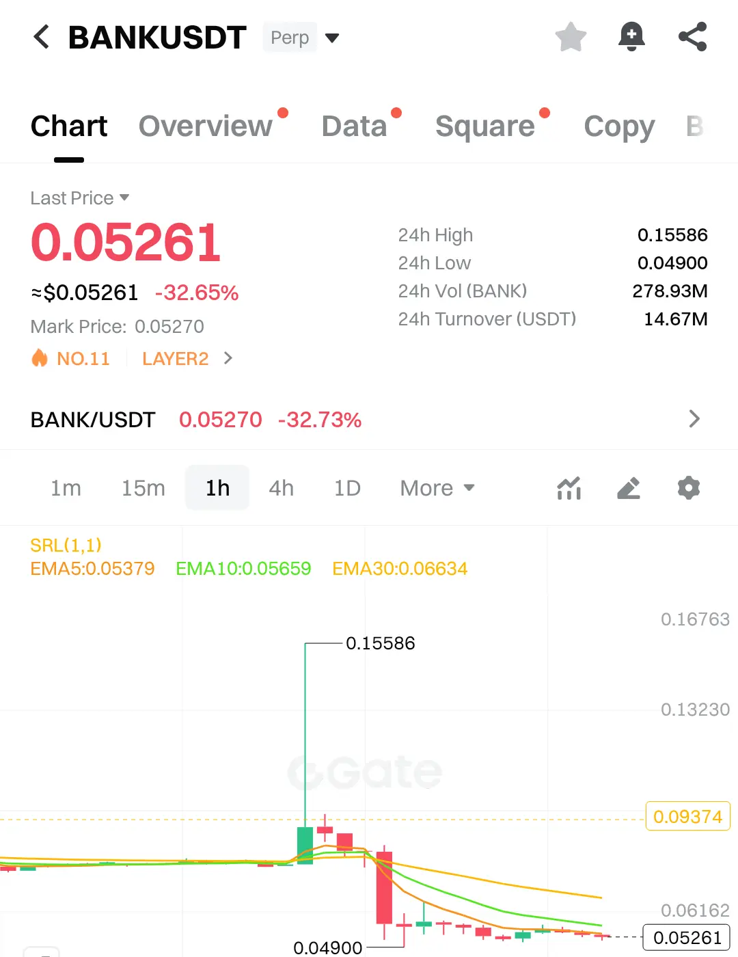738x957 pixels.
Task: Open the Copy tab
Action: click(619, 126)
